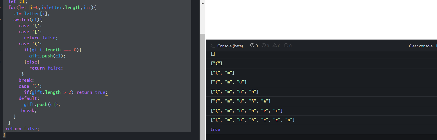Viewport: 437px width, 140px height.
Task: Toggle the info messages counter showing 0
Action: (265, 46)
